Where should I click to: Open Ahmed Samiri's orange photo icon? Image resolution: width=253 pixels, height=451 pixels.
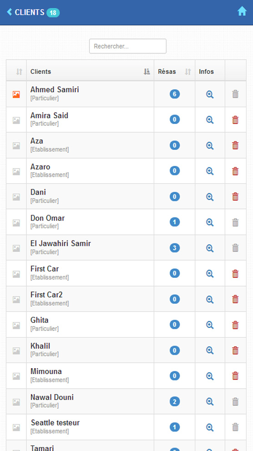(16, 94)
